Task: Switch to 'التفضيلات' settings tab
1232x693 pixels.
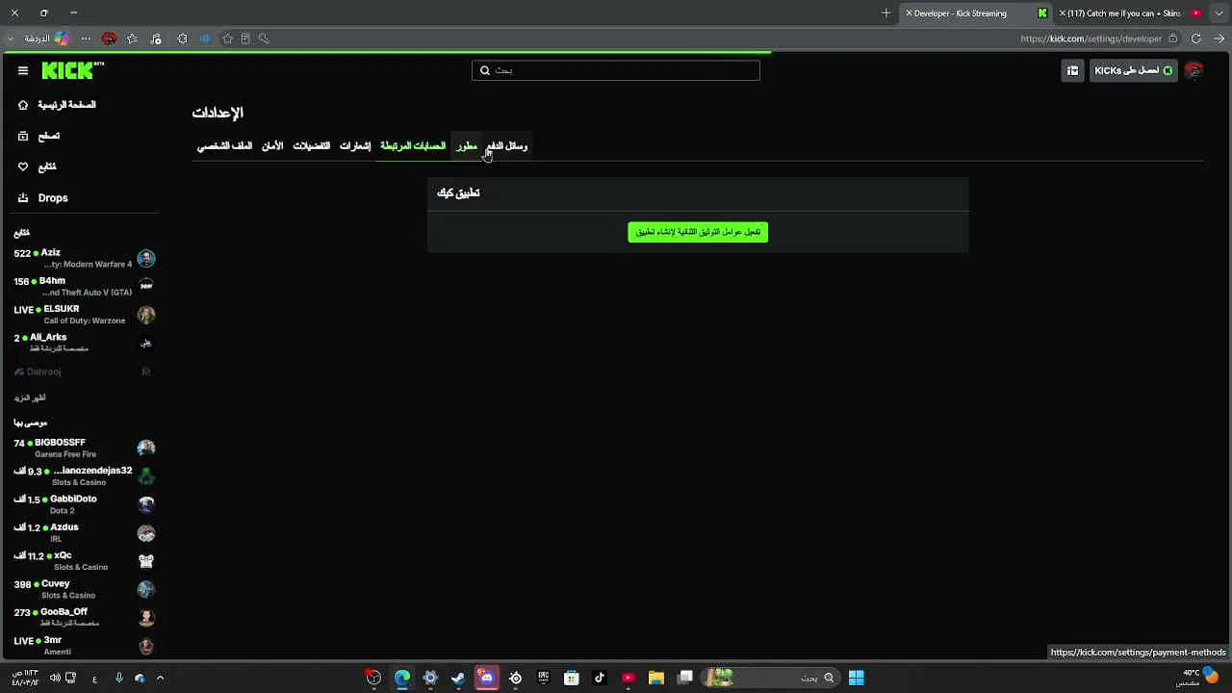Action: pyautogui.click(x=311, y=146)
